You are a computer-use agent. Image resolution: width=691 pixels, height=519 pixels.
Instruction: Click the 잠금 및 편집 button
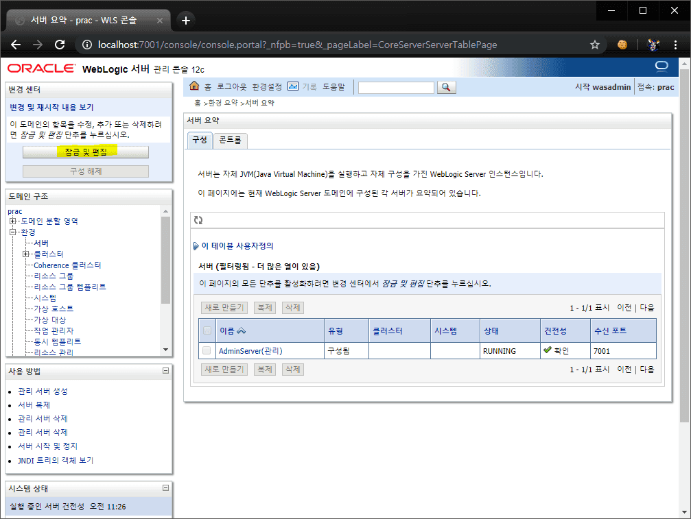click(86, 152)
